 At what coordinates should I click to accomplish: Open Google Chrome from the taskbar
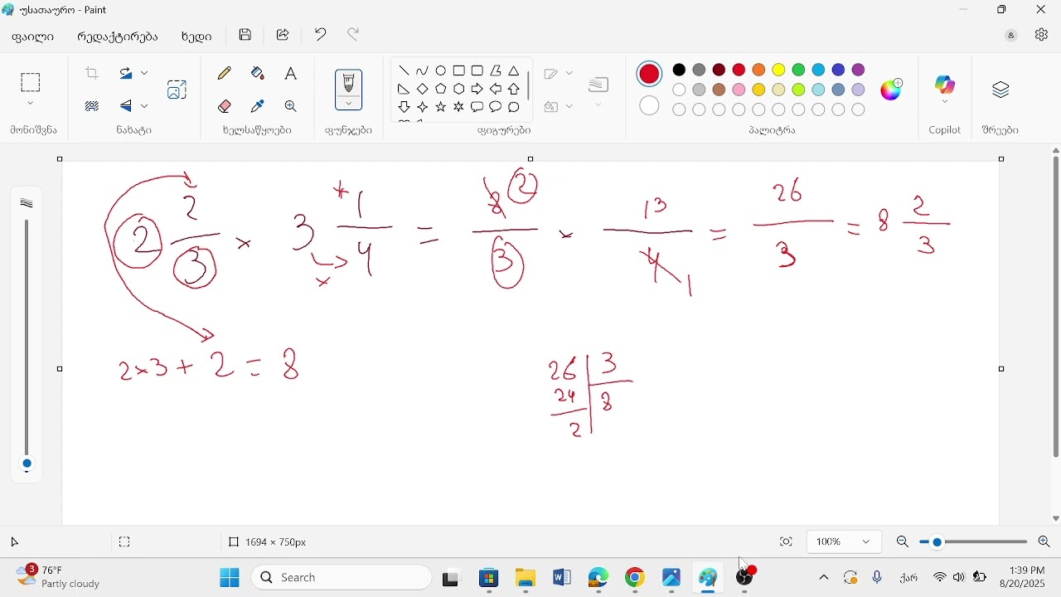(x=636, y=579)
